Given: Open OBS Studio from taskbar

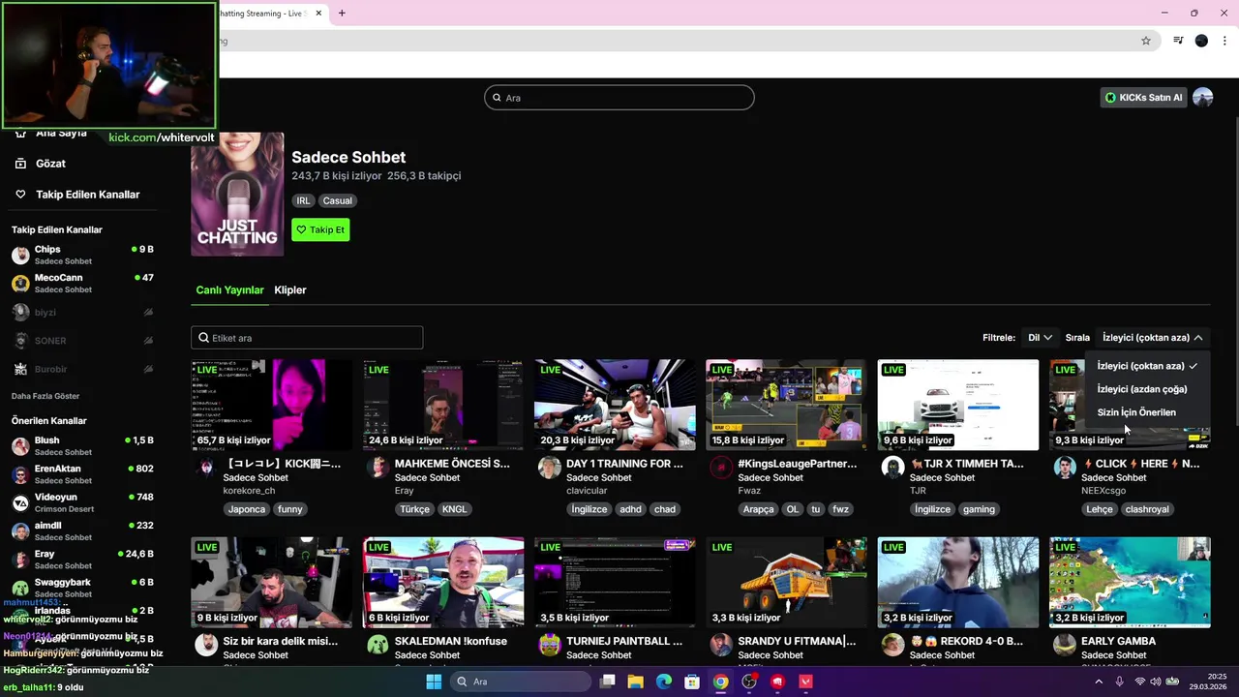Looking at the screenshot, I should coord(749,682).
